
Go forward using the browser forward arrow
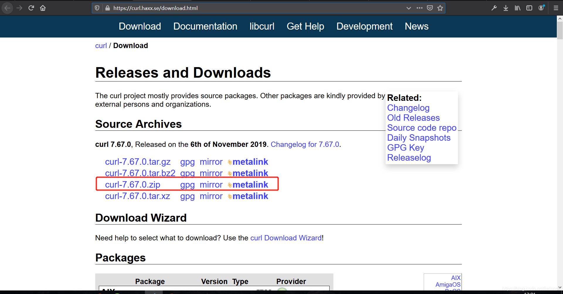point(19,8)
